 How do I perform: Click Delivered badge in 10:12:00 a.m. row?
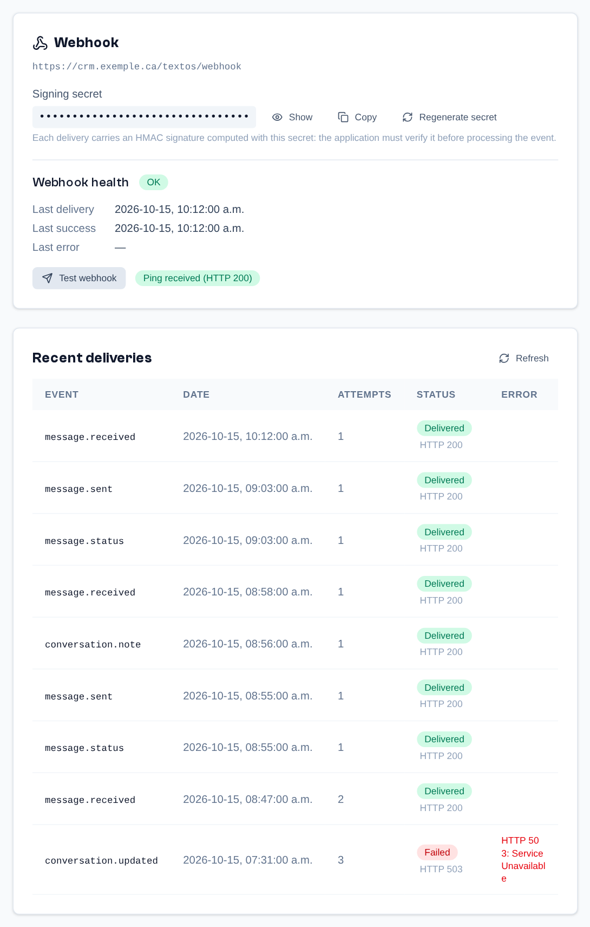click(444, 428)
